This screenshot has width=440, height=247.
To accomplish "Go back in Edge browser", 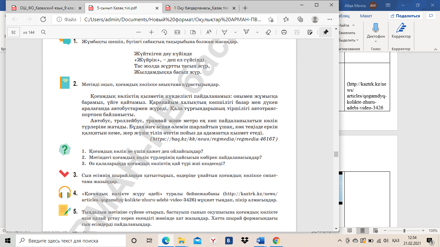I will point(15,19).
